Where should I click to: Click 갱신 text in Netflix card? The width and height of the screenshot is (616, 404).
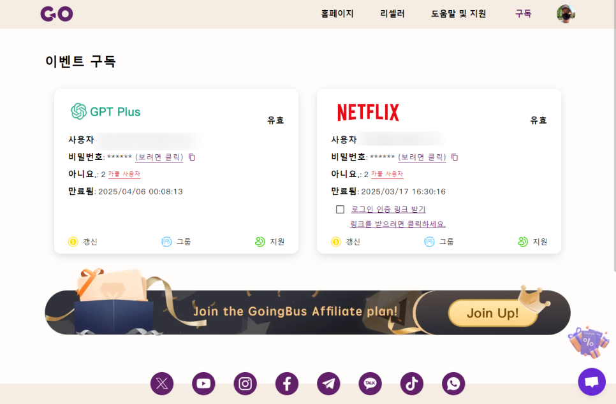tap(353, 242)
